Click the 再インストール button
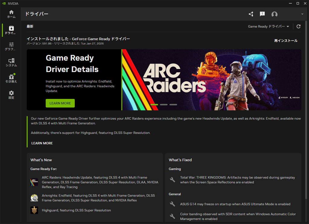Screen dimensions: 309x224 pos(285,41)
